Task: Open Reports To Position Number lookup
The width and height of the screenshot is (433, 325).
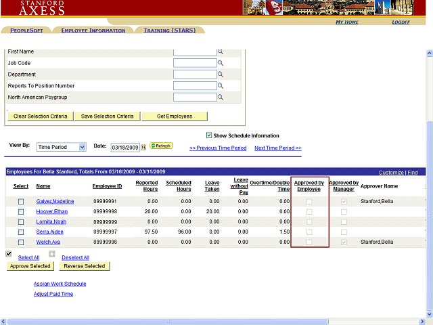Action: 220,86
